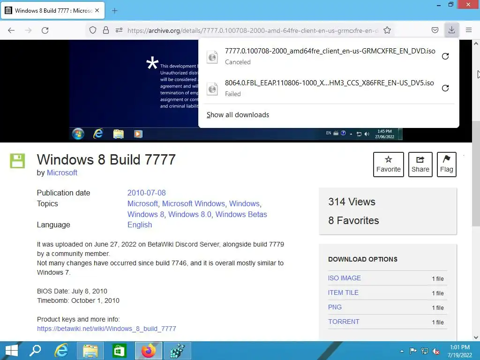Open taskbar Search magnifier
480x360 pixels.
35,351
